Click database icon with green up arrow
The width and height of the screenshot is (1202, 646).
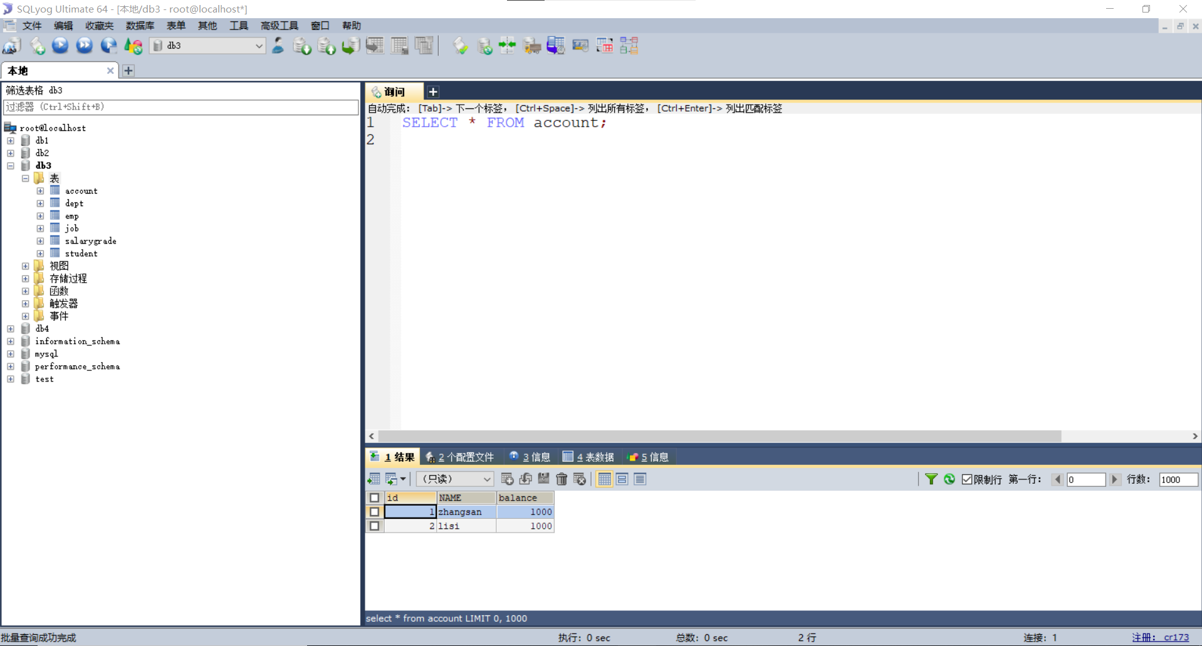coord(327,46)
